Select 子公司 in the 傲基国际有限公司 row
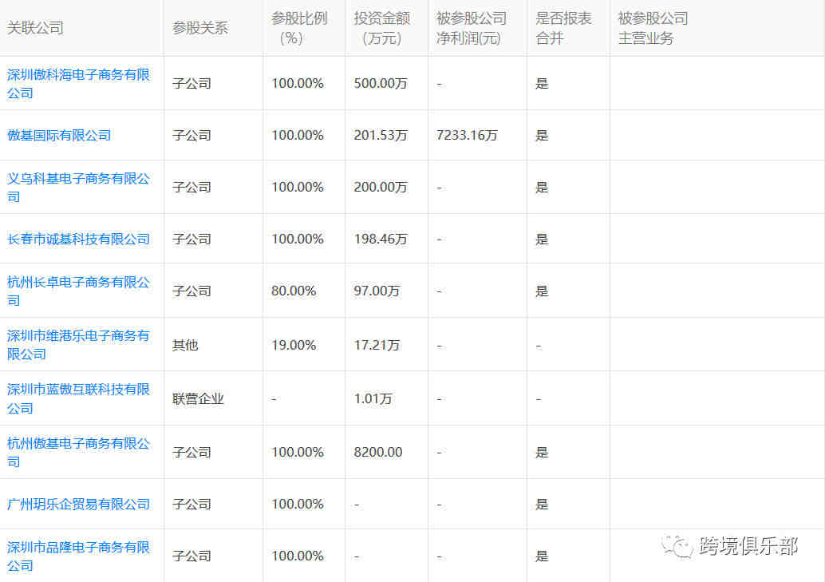 pos(191,136)
